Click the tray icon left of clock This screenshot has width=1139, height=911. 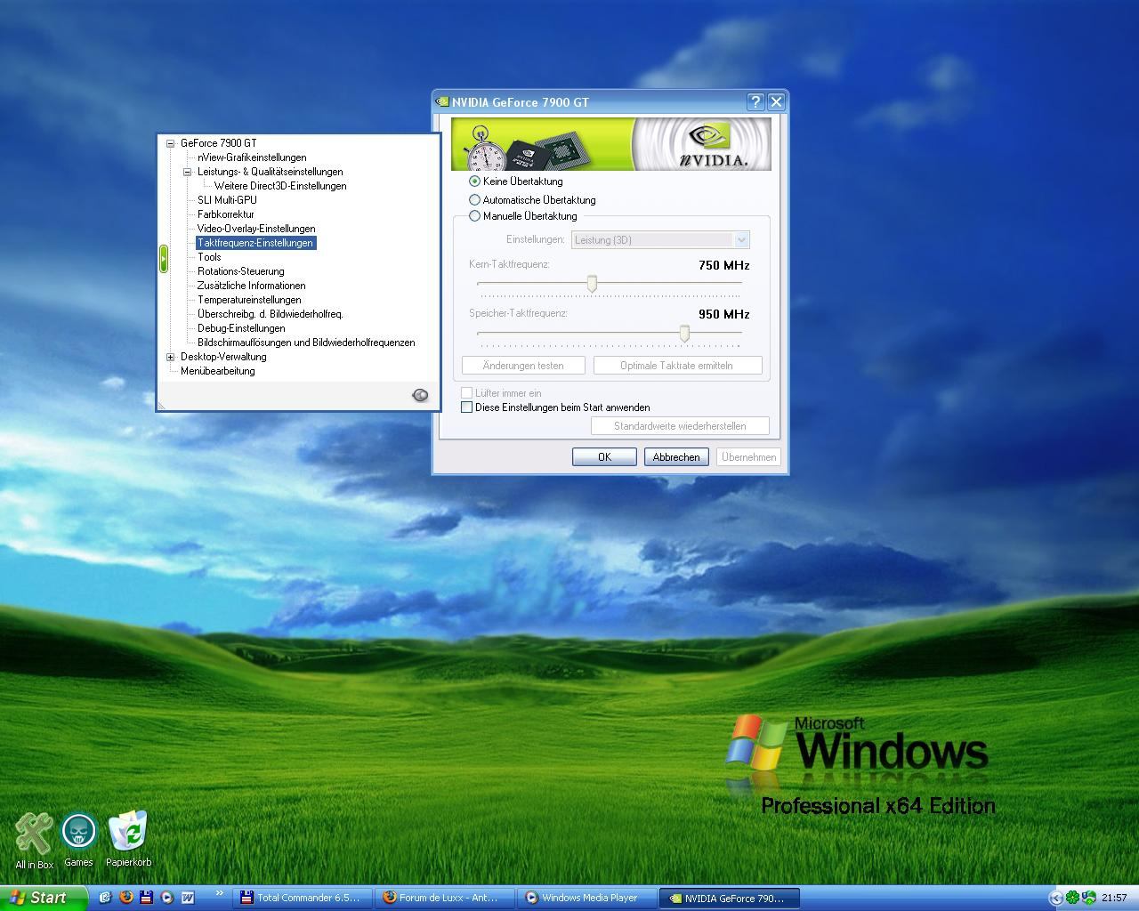click(x=1089, y=898)
